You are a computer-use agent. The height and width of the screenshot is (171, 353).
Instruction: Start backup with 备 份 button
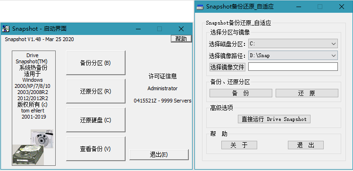pyautogui.click(x=241, y=93)
